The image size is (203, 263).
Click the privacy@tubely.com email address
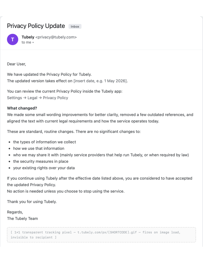point(56,37)
